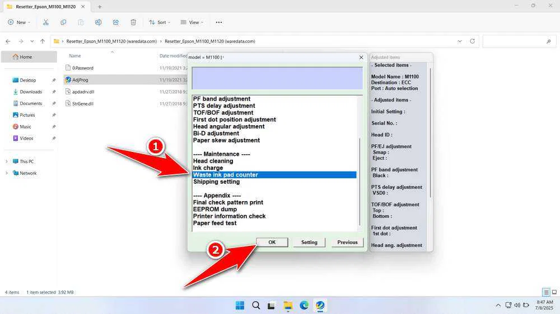Select Head cleaning in list
Viewport: 560px width, 314px height.
coord(213,161)
